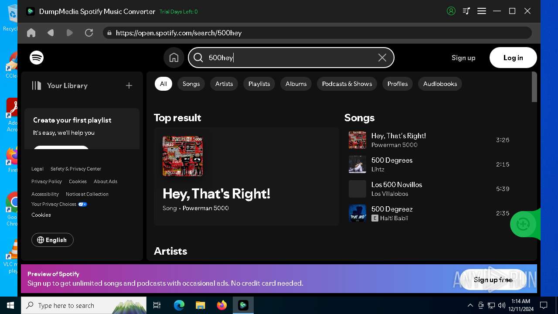Open the About Ads link
Image resolution: width=558 pixels, height=314 pixels.
click(x=105, y=181)
